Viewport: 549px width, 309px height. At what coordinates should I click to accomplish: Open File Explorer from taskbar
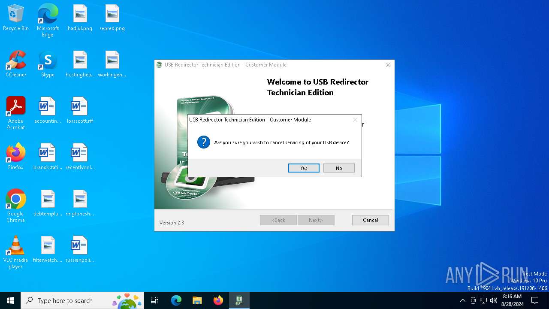(197, 300)
